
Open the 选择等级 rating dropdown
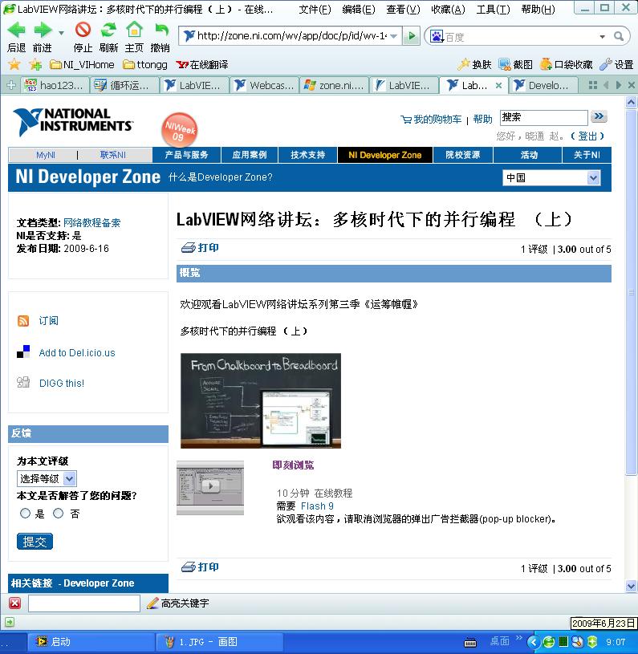[47, 478]
